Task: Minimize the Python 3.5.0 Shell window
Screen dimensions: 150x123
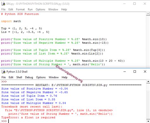Action: point(125,72)
